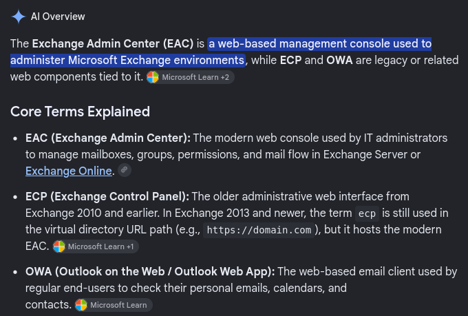The height and width of the screenshot is (316, 468).
Task: Click the bold 'Exchange Admin Center (EAC)' intro text
Action: click(113, 44)
